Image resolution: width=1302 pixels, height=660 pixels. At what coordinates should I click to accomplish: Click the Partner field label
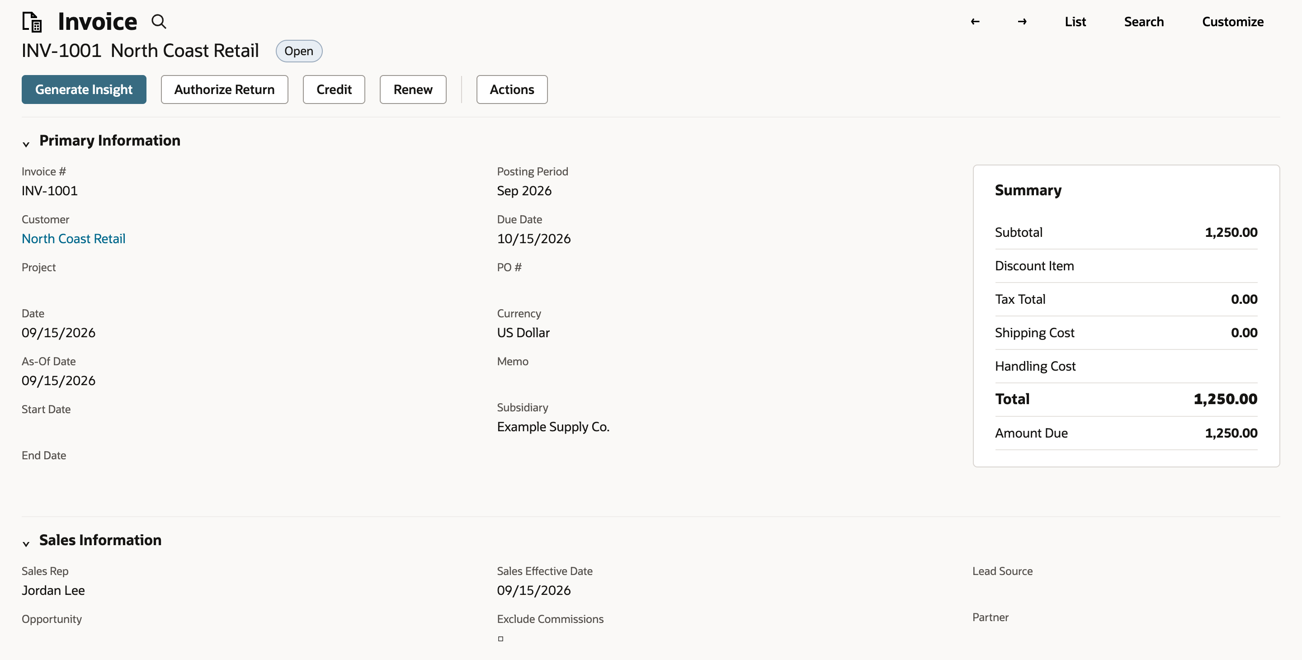[x=990, y=618]
